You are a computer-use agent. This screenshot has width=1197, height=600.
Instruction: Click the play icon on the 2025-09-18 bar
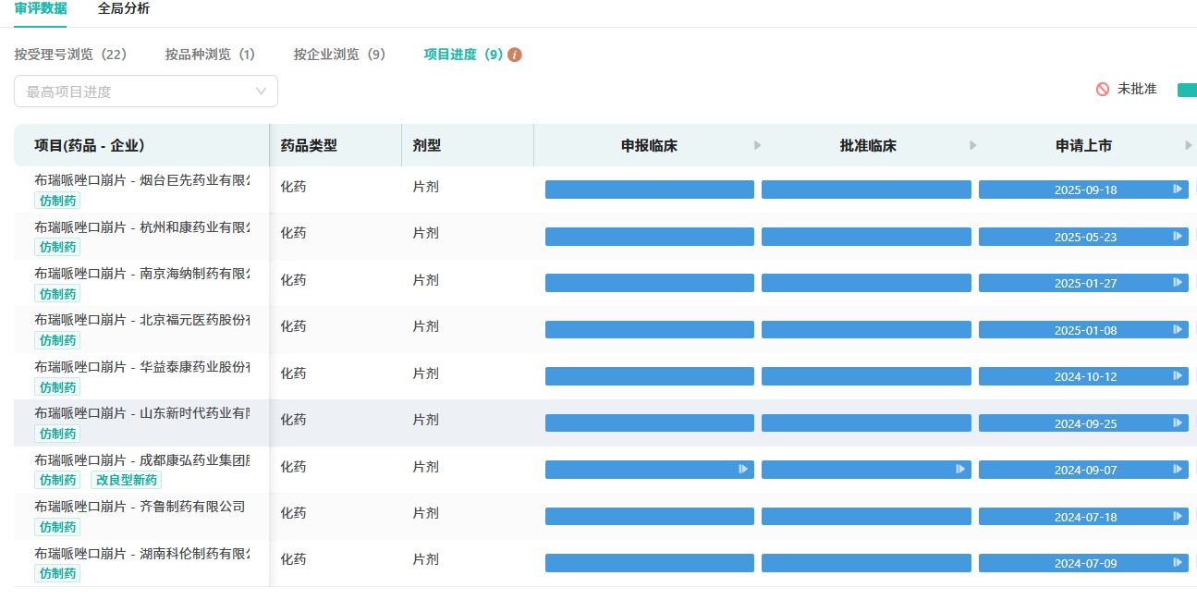tap(1178, 190)
